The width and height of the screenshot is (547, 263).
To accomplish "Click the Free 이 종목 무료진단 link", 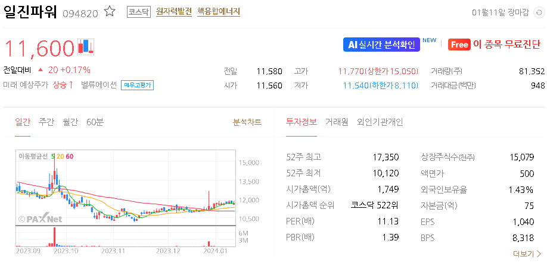I will pos(494,45).
